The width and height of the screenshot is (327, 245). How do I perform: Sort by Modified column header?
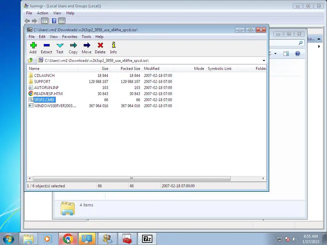[158, 68]
